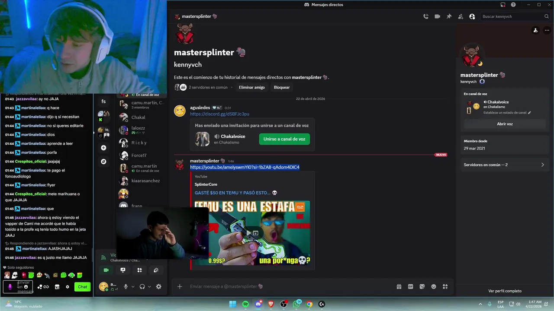Show hidden system tray icons chevron
This screenshot has height=311, width=554.
coord(480,304)
